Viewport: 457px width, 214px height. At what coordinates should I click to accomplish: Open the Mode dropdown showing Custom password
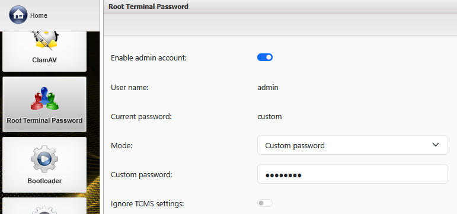[x=352, y=145]
